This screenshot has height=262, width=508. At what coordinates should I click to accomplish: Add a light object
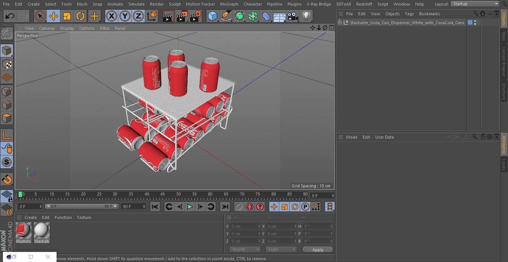306,16
